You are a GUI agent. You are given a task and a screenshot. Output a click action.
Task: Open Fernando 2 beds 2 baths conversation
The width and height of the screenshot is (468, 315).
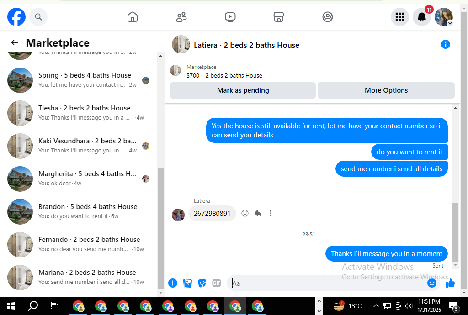pyautogui.click(x=79, y=244)
